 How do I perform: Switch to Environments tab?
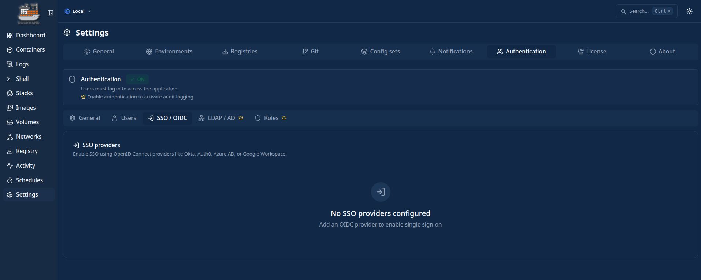tap(169, 52)
